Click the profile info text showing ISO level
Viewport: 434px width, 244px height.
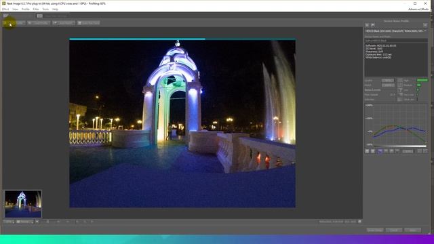pyautogui.click(x=374, y=48)
